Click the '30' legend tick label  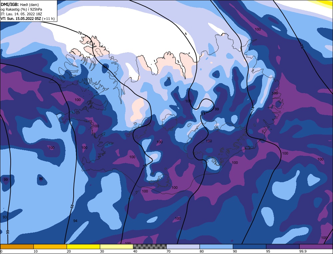coord(102,251)
